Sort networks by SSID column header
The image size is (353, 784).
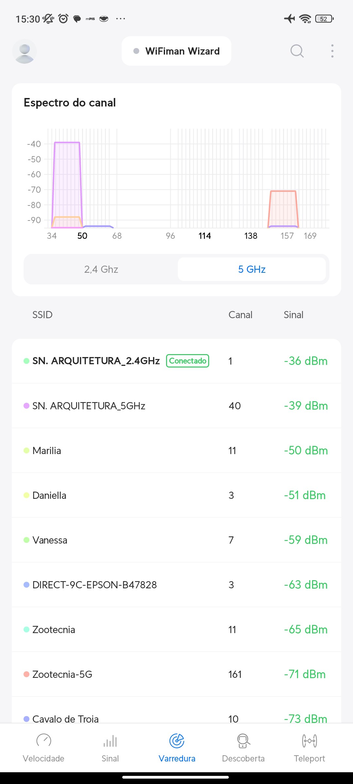tap(42, 315)
